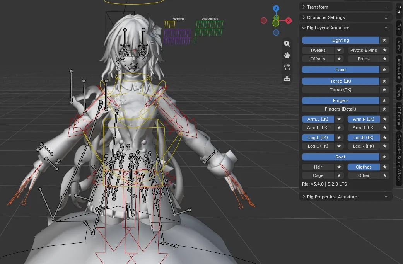Click the Rig: v3.4.0 | 5.2.0 LTS label
The image size is (403, 264).
(324, 184)
